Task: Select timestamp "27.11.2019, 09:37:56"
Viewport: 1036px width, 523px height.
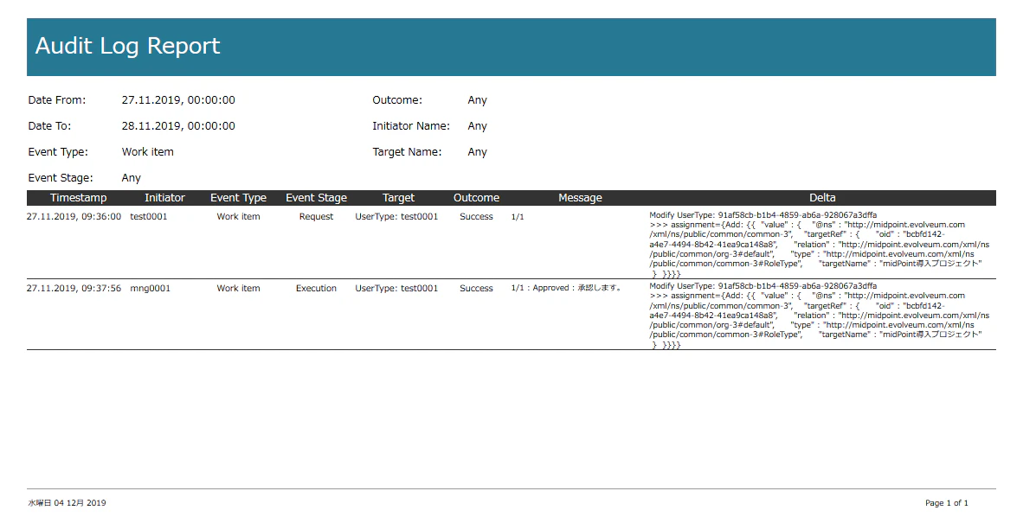Action: [x=74, y=288]
